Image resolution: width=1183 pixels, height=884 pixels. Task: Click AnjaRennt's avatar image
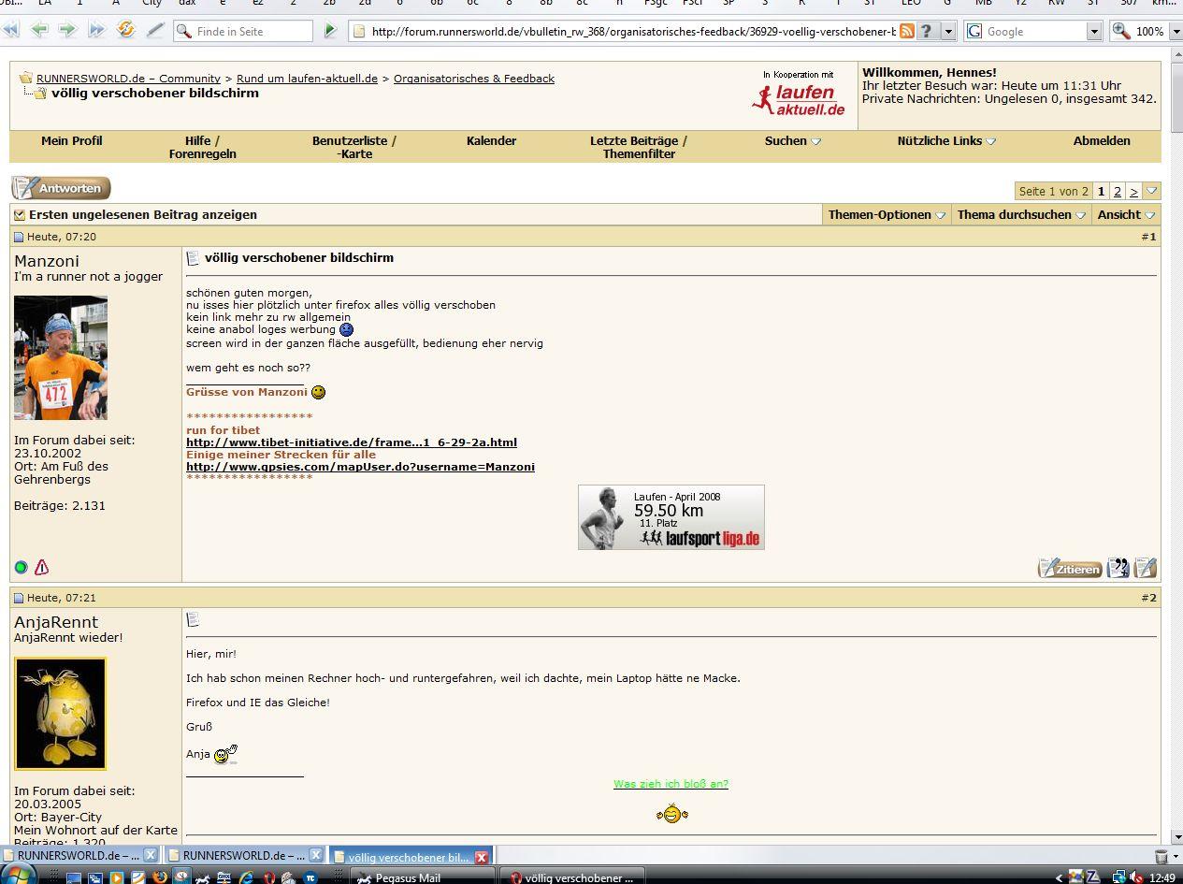61,714
